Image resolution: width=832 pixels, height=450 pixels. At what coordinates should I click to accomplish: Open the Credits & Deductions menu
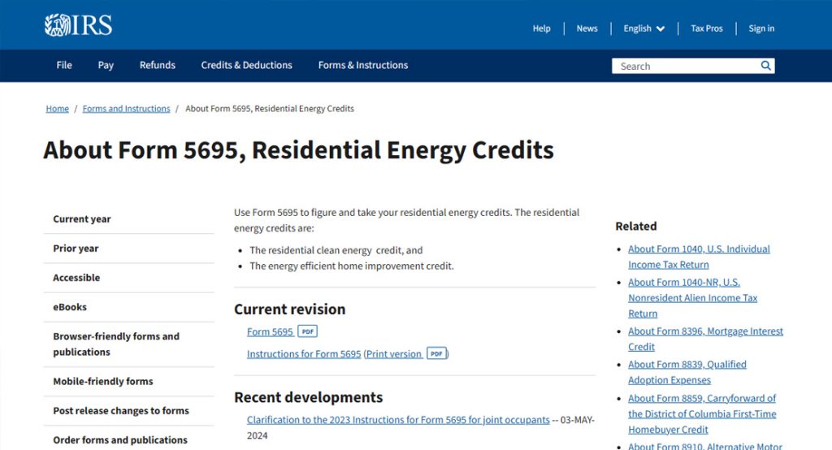click(x=246, y=65)
